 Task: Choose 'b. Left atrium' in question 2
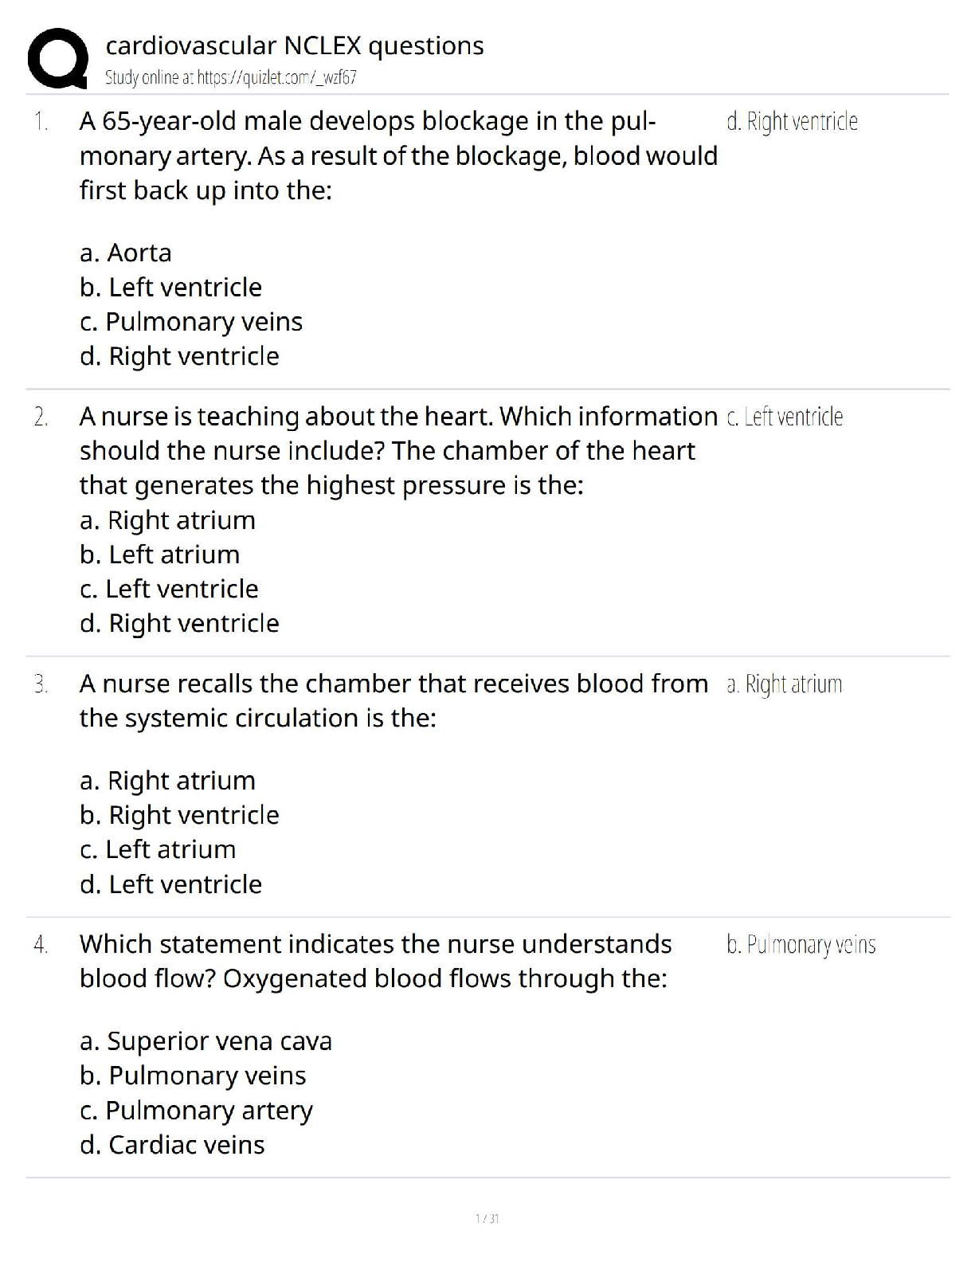(x=159, y=554)
